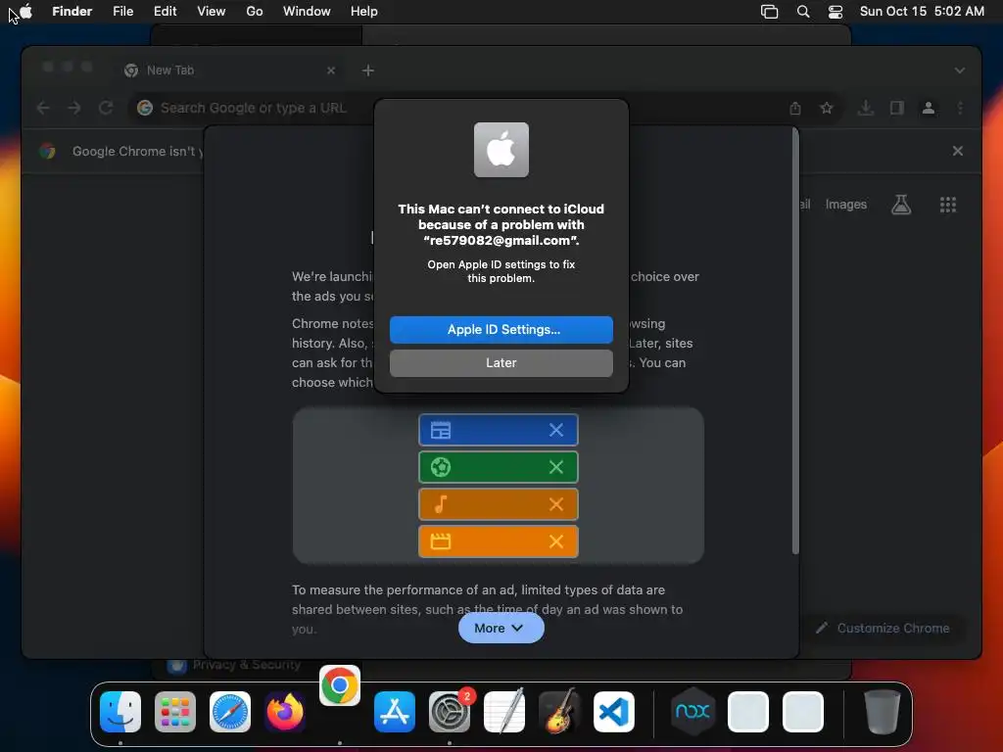Open Safari from the Dock
Viewport: 1003px width, 752px height.
[230, 711]
